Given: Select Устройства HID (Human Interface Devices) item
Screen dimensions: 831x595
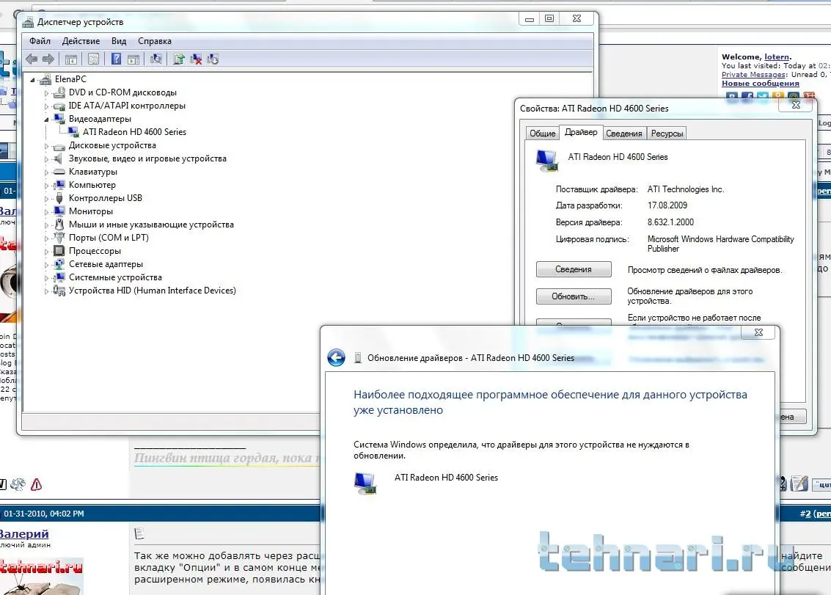Looking at the screenshot, I should tap(152, 291).
